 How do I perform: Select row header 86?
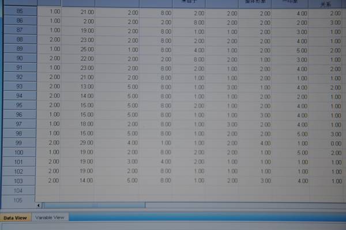click(x=20, y=20)
